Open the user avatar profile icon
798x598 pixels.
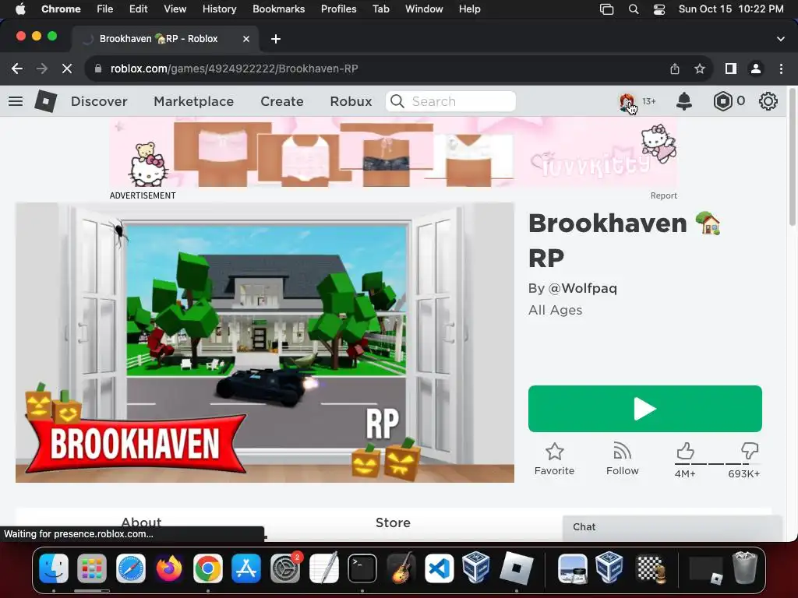pyautogui.click(x=627, y=102)
